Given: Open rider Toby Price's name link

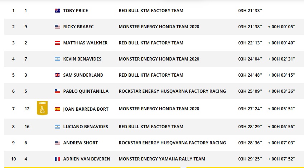Looking at the screenshot, I should 76,11.
